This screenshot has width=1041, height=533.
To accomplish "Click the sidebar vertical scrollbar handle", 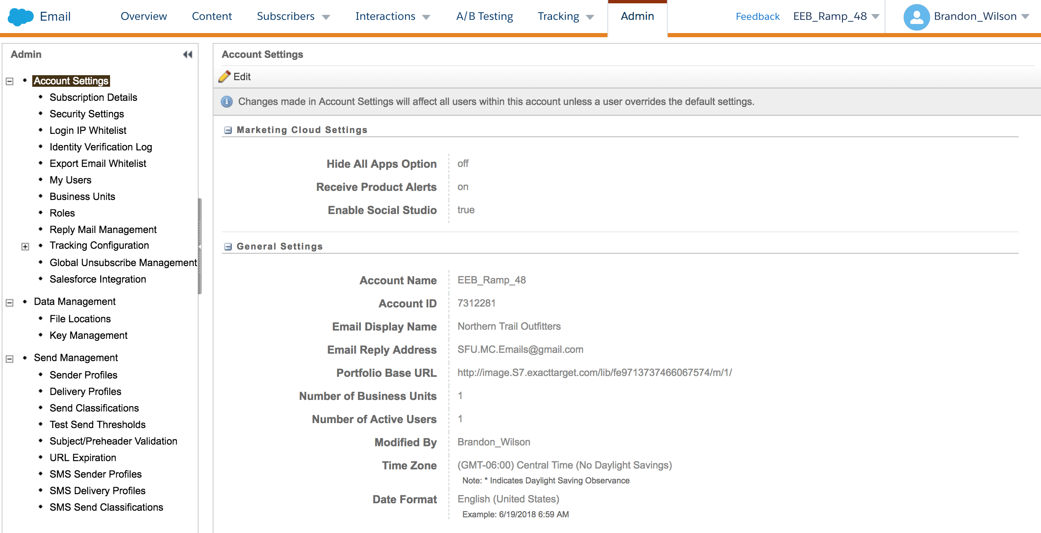I will point(200,246).
